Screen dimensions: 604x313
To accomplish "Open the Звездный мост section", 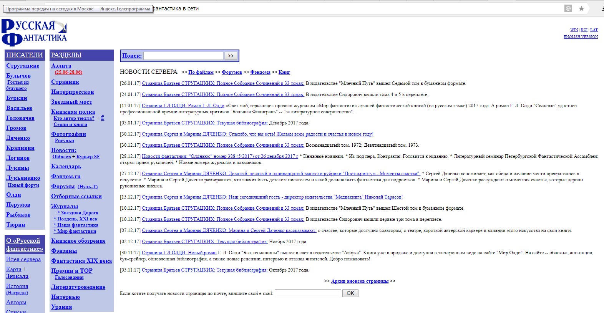I will pos(72,102).
